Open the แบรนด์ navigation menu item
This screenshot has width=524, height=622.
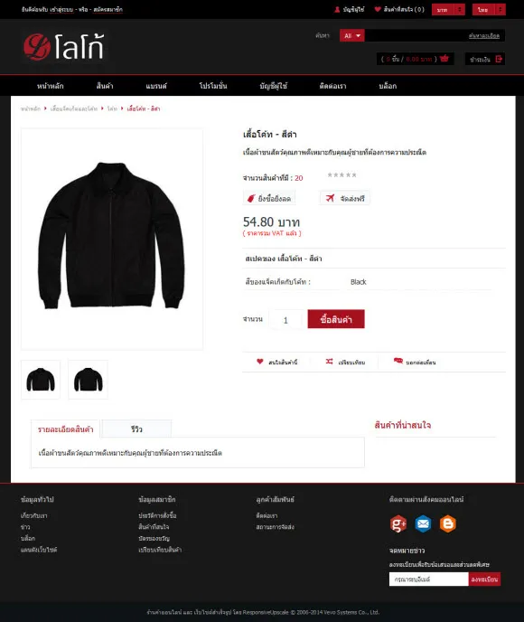click(x=156, y=86)
